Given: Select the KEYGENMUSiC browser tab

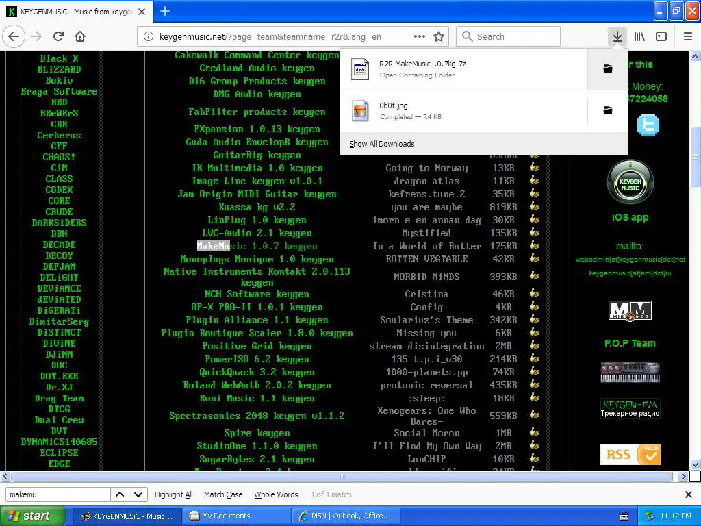Looking at the screenshot, I should [x=77, y=12].
